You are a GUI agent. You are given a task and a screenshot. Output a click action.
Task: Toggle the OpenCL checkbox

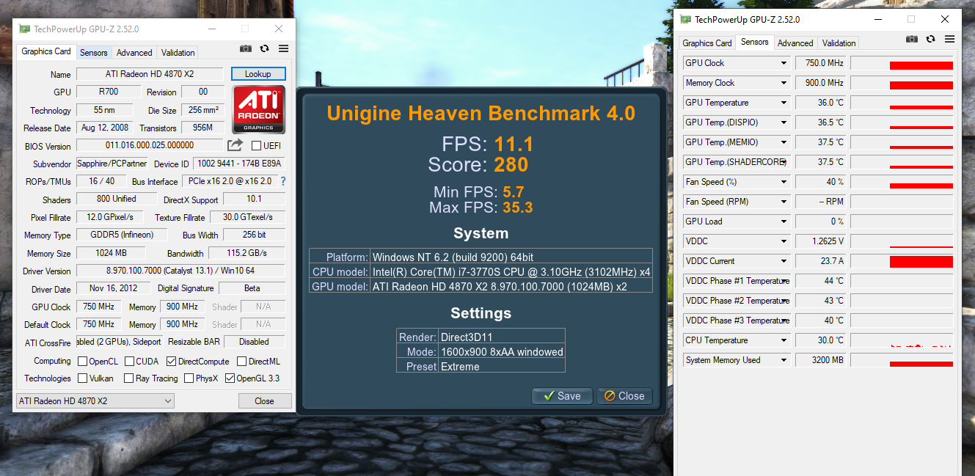(x=81, y=361)
